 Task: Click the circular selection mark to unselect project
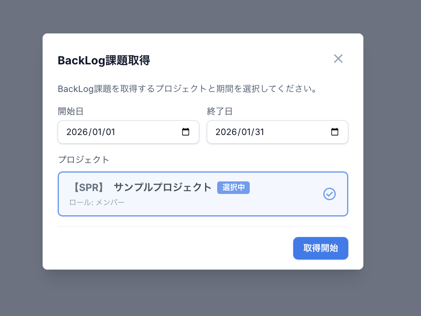[x=330, y=194]
